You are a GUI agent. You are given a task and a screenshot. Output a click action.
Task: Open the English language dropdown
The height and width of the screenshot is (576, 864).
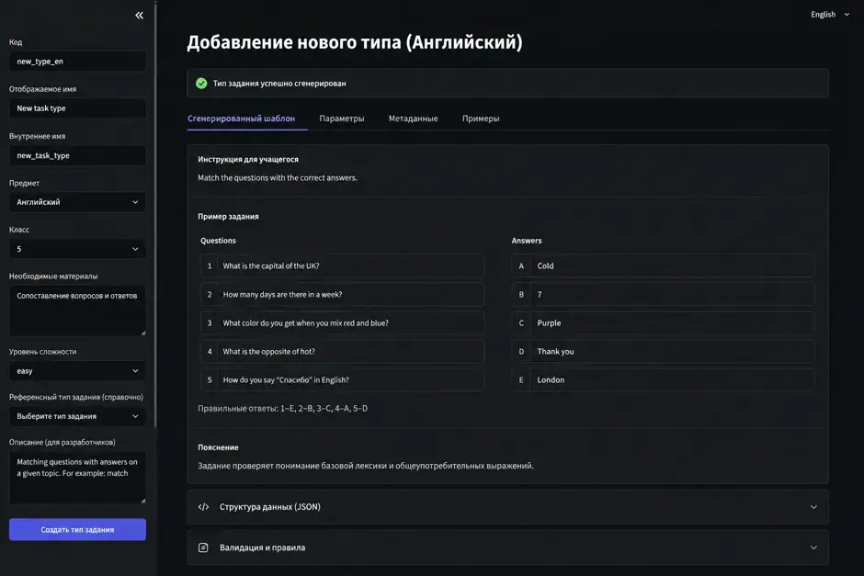[x=830, y=15]
